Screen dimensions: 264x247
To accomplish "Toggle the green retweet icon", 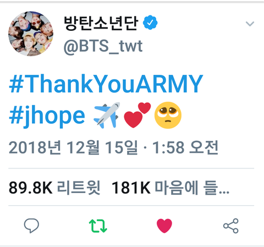I will click(x=98, y=226).
